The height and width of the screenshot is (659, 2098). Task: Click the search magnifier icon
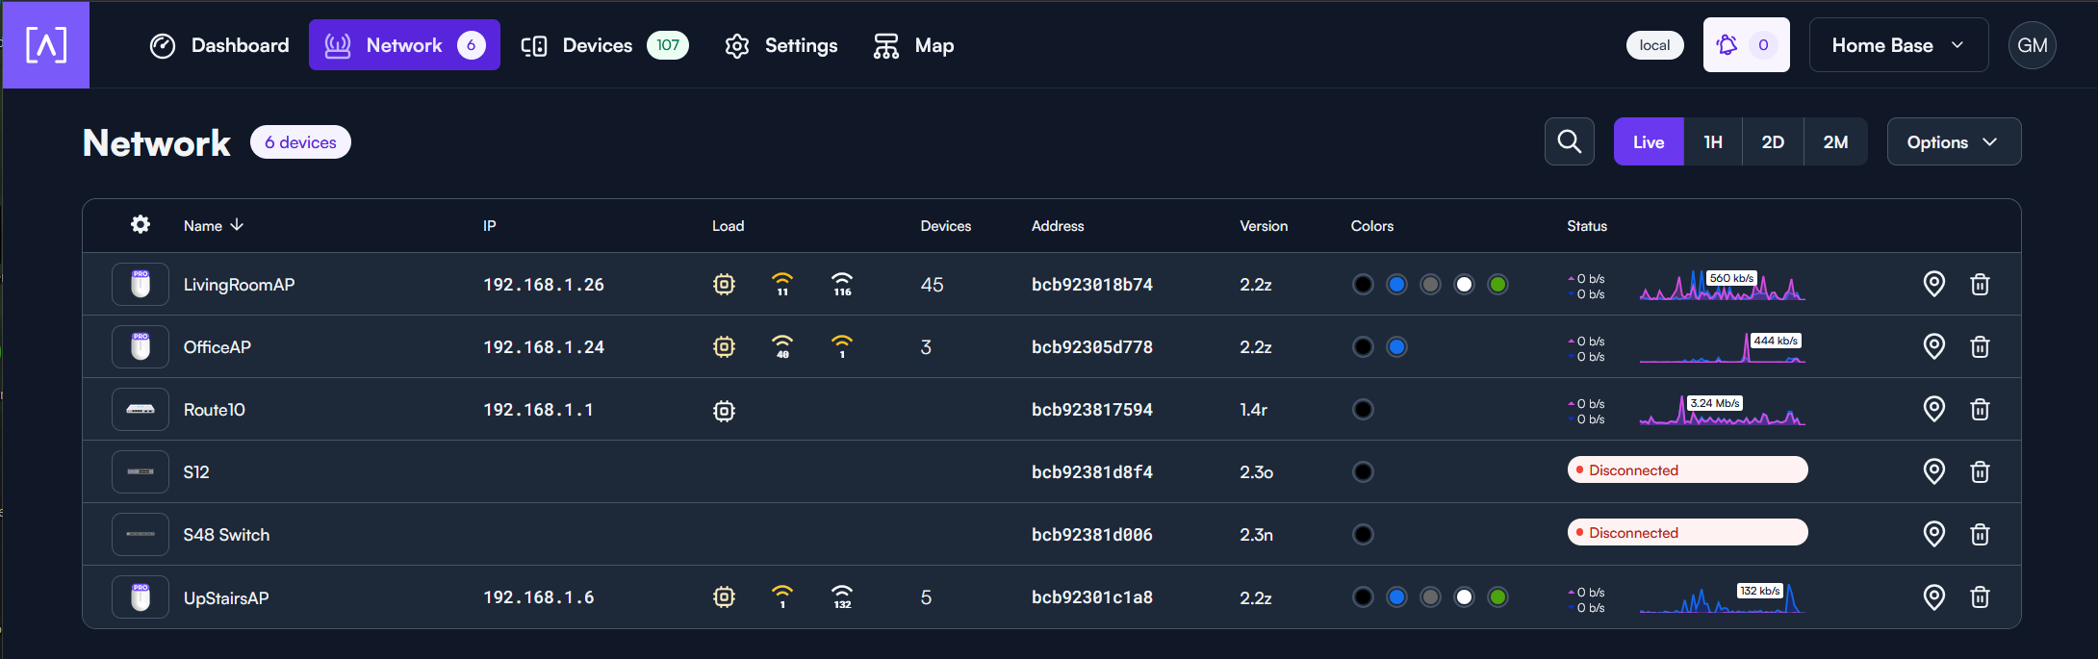tap(1569, 141)
